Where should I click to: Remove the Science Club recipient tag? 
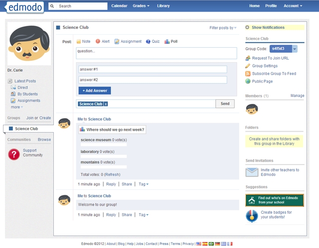point(106,104)
